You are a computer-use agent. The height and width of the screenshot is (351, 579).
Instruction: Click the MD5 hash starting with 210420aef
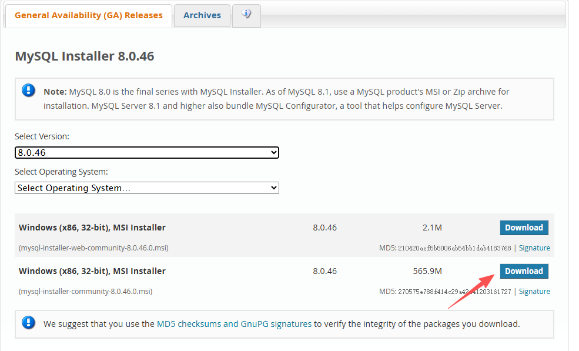[454, 248]
